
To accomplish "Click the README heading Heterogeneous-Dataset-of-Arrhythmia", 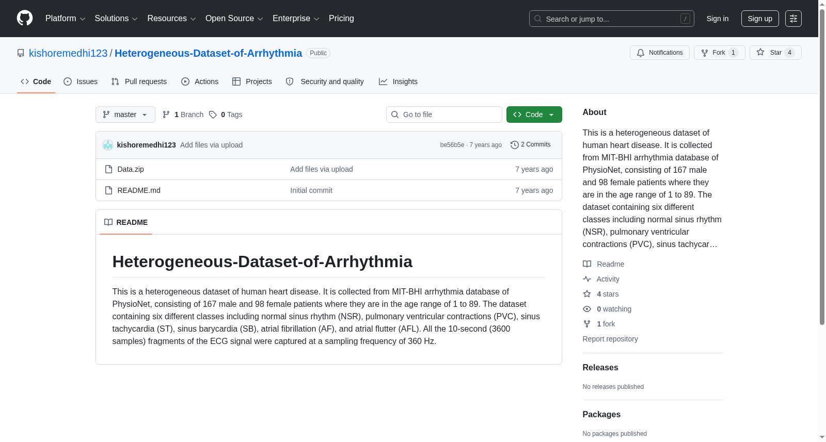I will [x=262, y=261].
